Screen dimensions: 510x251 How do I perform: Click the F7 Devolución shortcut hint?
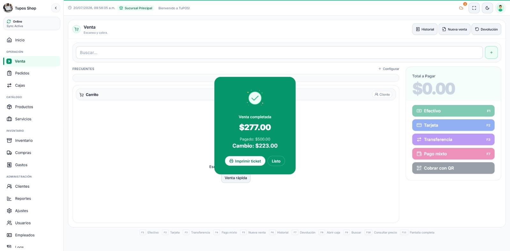(304, 233)
